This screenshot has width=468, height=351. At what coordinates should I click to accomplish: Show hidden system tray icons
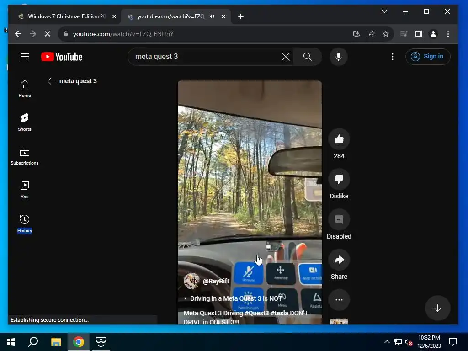(x=387, y=342)
